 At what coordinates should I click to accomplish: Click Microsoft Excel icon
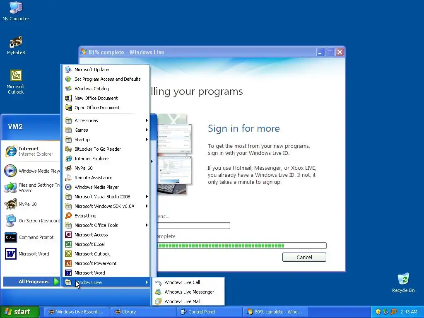[68, 244]
